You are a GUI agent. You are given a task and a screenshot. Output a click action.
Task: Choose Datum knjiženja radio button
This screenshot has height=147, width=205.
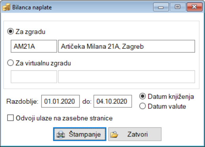click(142, 96)
